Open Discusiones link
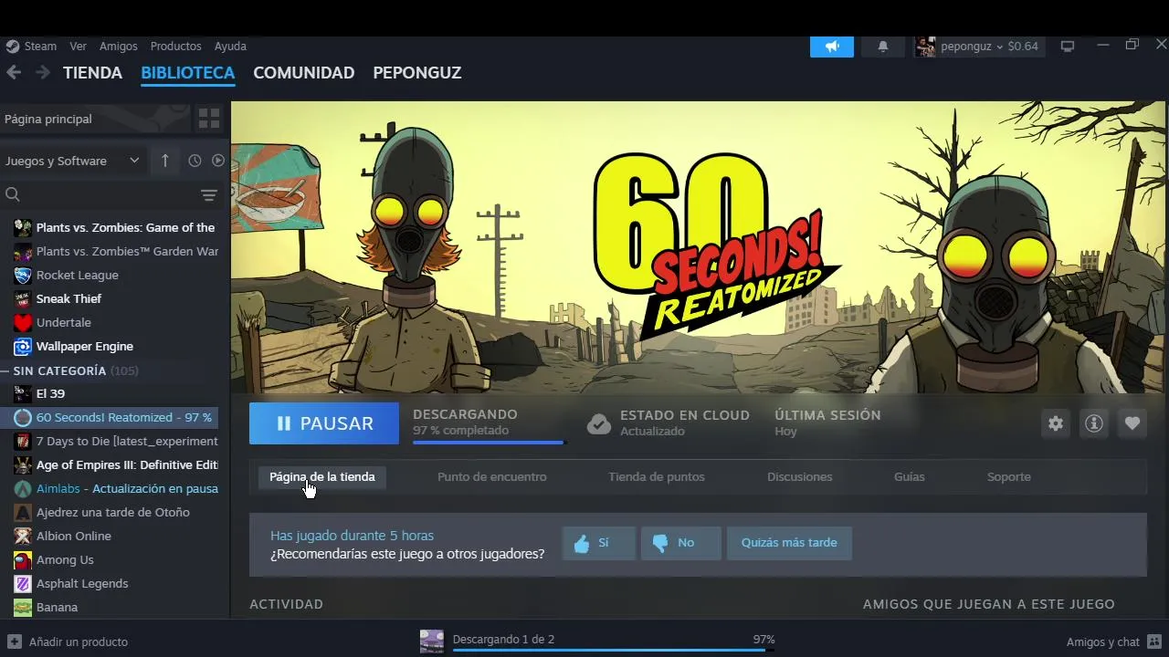Image resolution: width=1169 pixels, height=657 pixels. [800, 476]
